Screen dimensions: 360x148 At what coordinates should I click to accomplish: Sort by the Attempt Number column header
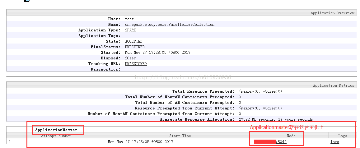click(x=56, y=136)
